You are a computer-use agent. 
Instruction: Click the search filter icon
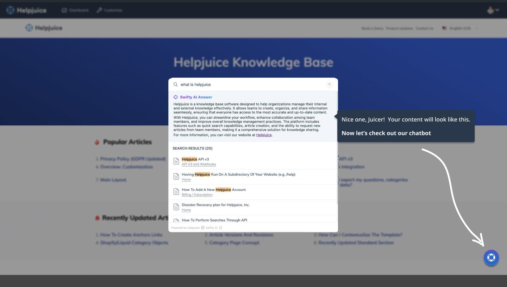pos(329,84)
